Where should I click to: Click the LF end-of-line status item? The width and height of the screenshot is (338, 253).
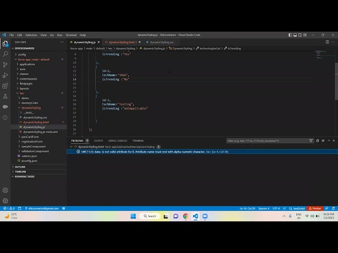284,208
